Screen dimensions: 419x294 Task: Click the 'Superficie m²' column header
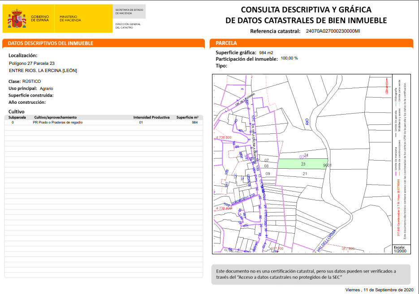[x=187, y=117]
